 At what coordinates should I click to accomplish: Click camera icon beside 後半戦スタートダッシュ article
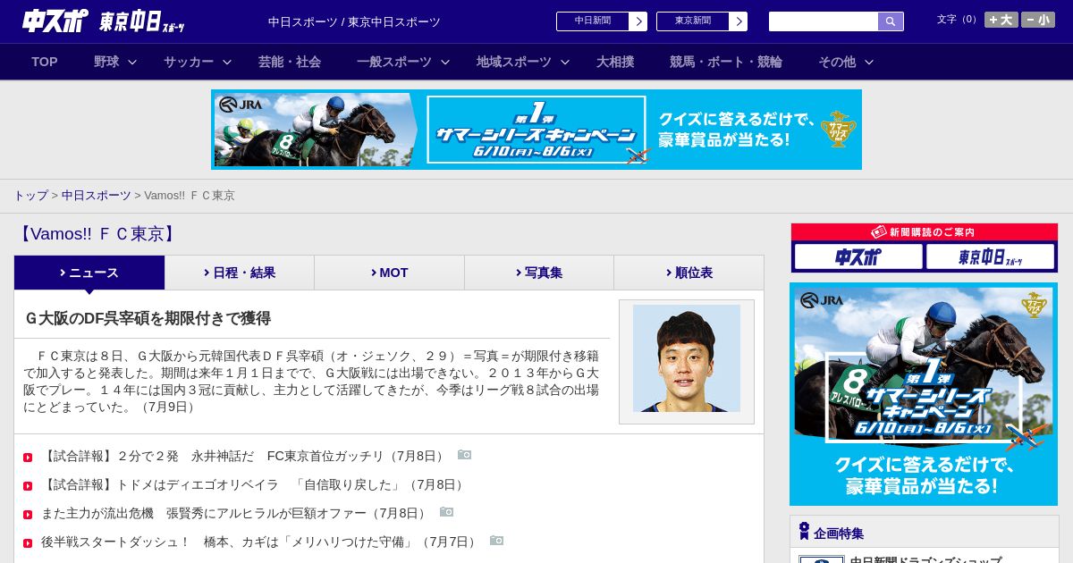tap(497, 541)
